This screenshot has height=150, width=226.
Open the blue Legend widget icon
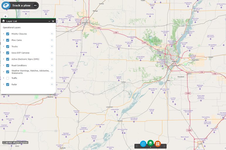pyautogui.click(x=143, y=144)
